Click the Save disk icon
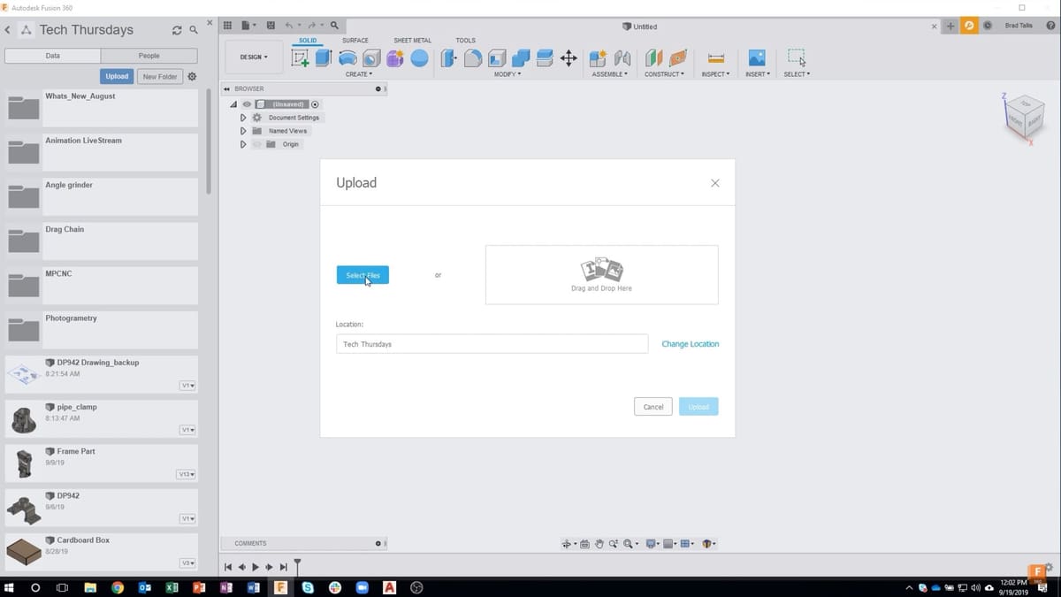The height and width of the screenshot is (597, 1061). [x=270, y=27]
